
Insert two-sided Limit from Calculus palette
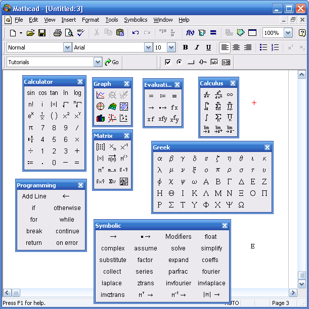(206, 129)
